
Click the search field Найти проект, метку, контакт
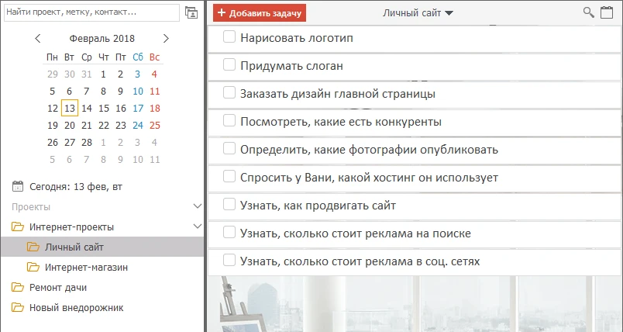(91, 12)
